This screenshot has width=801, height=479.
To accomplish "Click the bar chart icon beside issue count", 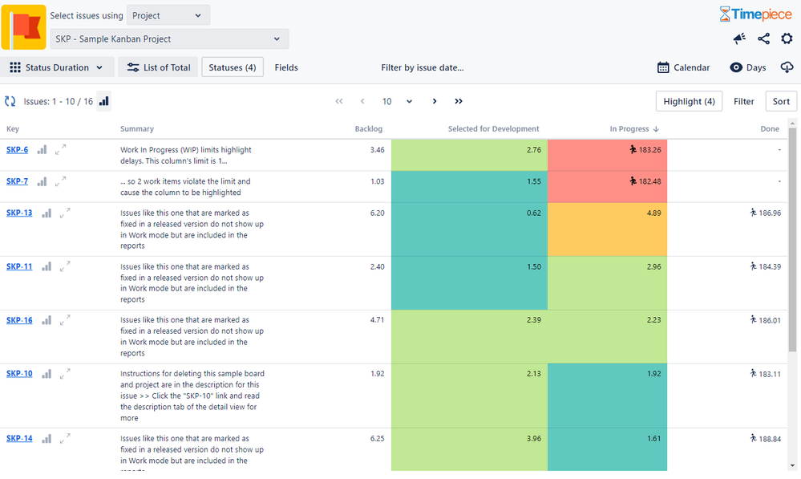I will pos(104,101).
